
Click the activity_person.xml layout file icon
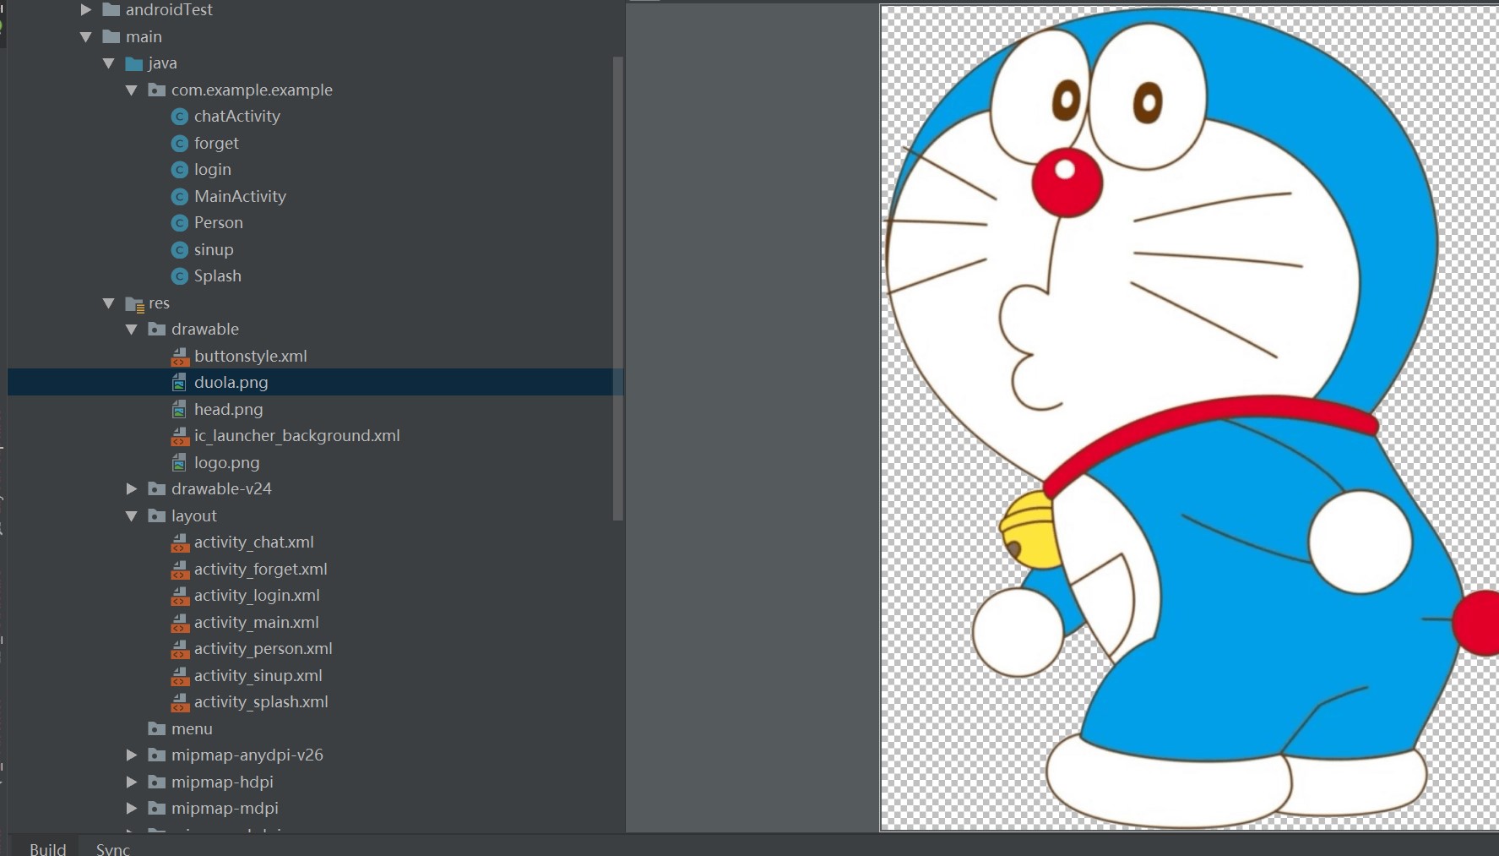[179, 649]
